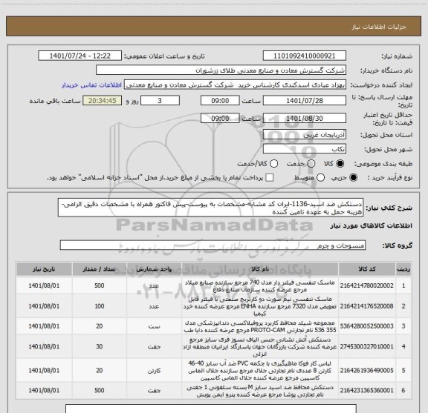Click the نام کالا column header
The width and height of the screenshot is (428, 413).
(260, 269)
